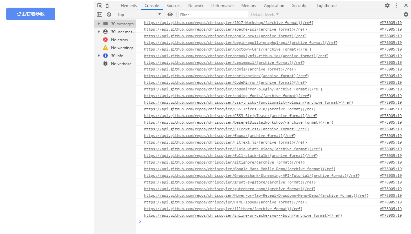
Task: Open the Fluid-Width-Video URL link
Action: point(233,149)
